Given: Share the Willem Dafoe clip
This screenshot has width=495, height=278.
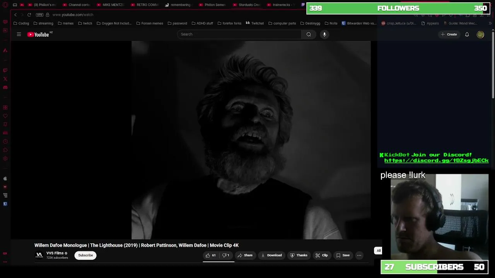Looking at the screenshot, I should point(245,255).
